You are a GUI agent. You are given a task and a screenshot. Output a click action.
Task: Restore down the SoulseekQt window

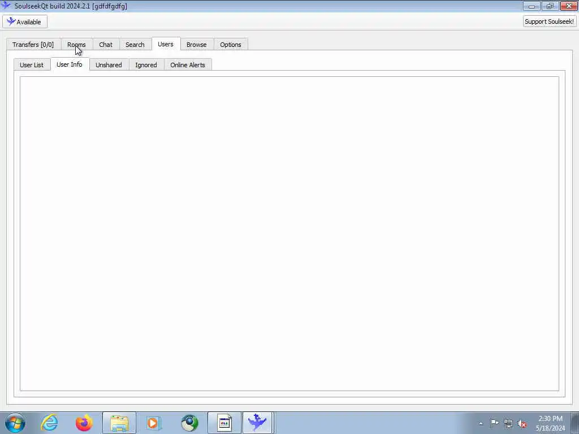550,6
